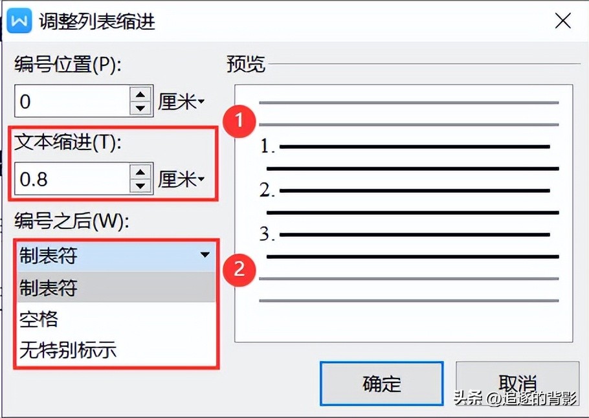Click the 编号位置 input field
The height and width of the screenshot is (418, 589).
point(72,101)
